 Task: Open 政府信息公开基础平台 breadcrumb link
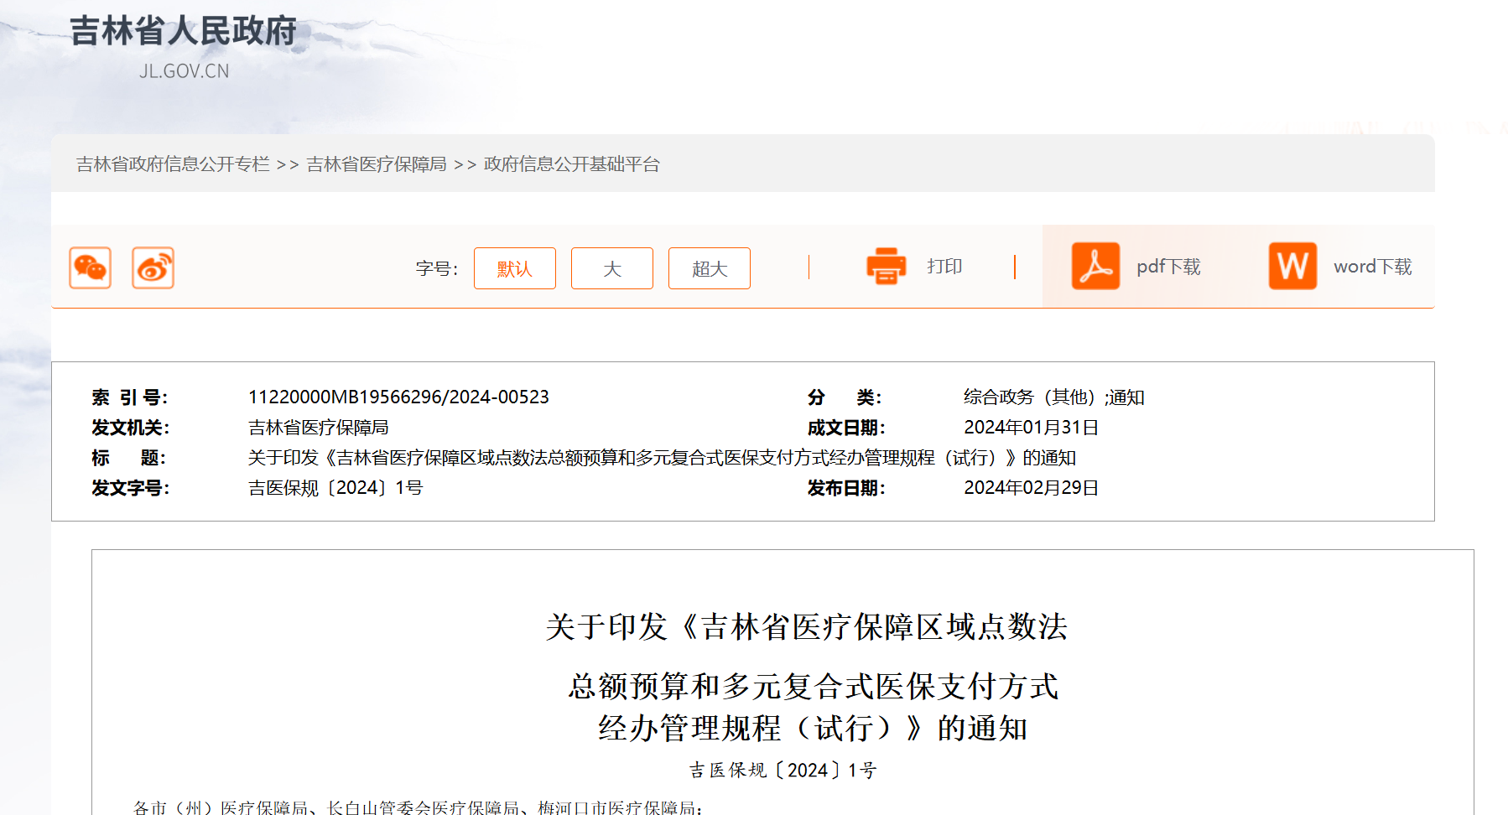(571, 164)
